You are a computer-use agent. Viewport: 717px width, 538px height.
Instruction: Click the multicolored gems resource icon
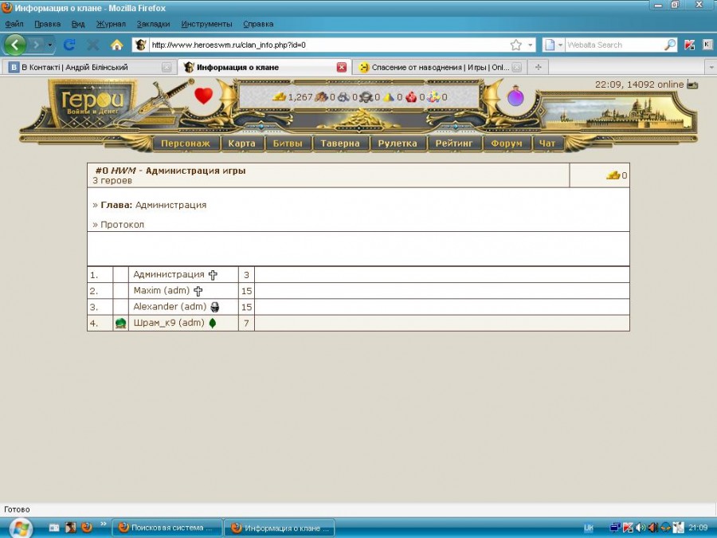[433, 97]
